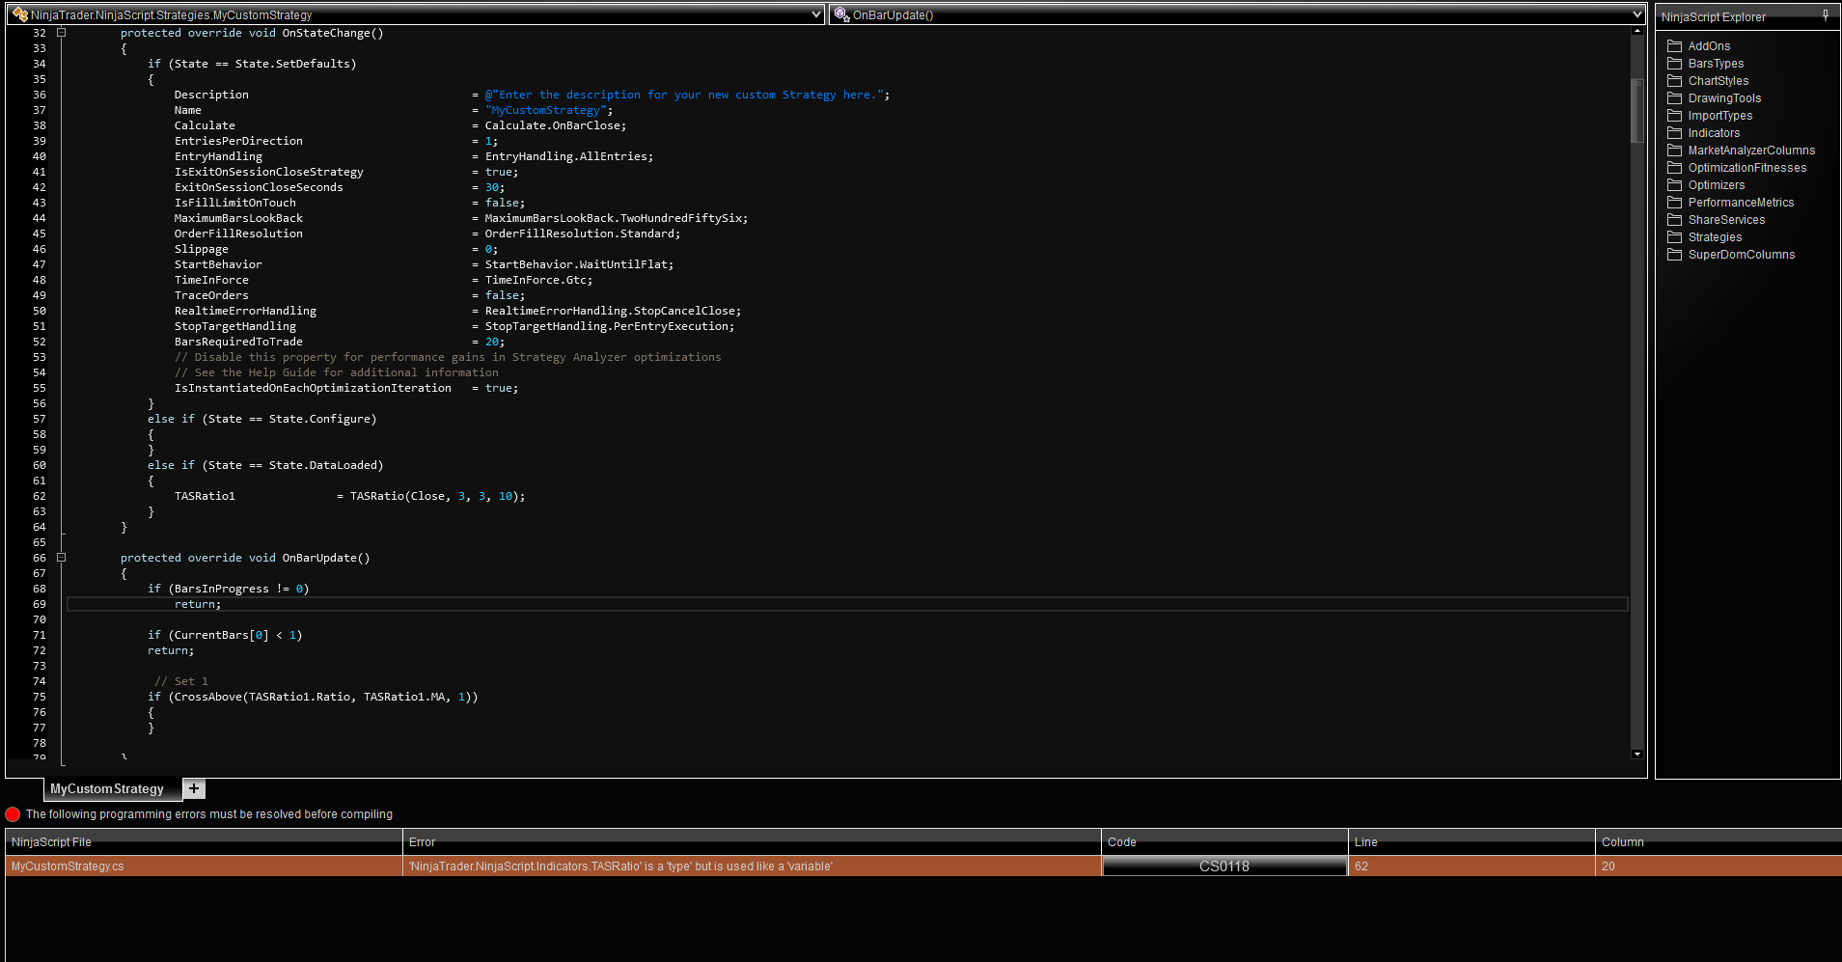Open the OptimizationFitnesses folder icon
This screenshot has height=962, width=1842.
point(1674,168)
